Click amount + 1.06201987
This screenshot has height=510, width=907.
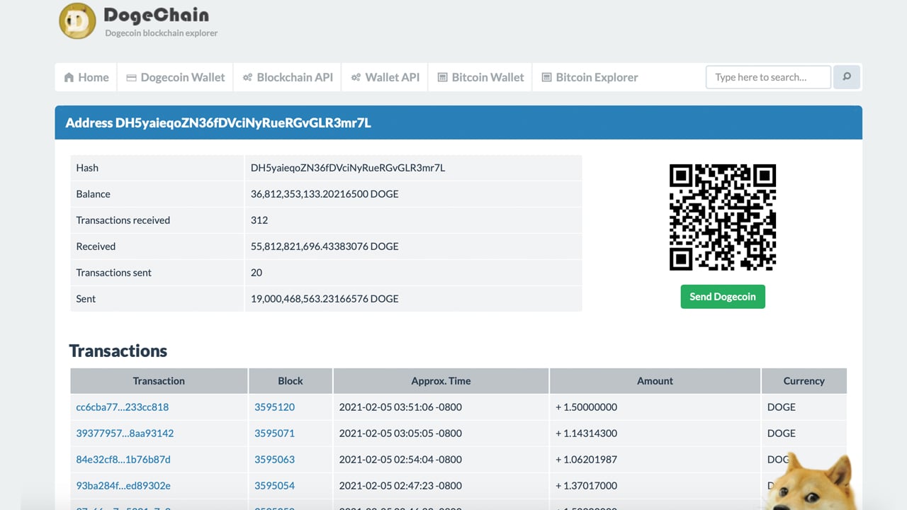click(x=587, y=460)
